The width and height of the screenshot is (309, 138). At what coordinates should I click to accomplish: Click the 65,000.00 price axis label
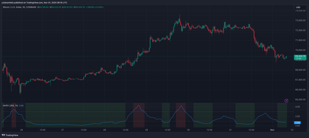pyautogui.click(x=300, y=100)
